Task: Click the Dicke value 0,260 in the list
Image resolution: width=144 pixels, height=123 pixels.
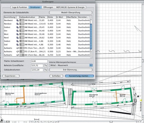Action: pos(50,48)
